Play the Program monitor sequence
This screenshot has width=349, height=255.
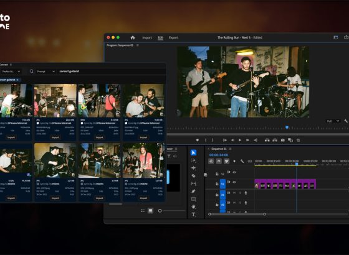[240, 140]
